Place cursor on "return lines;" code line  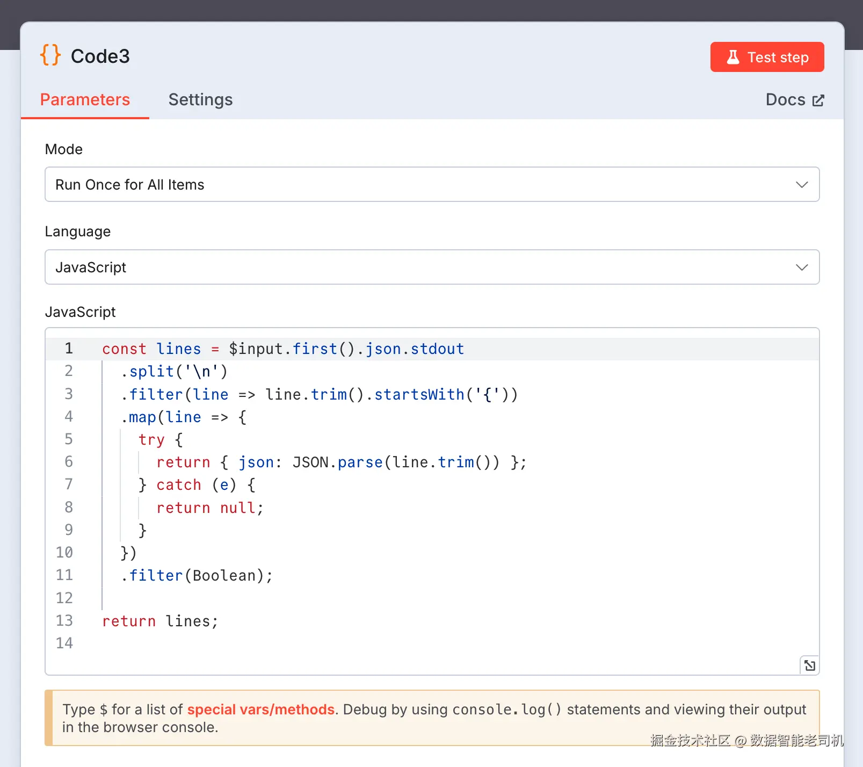click(160, 621)
